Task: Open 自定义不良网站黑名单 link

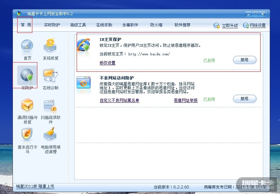Action: tap(120, 100)
